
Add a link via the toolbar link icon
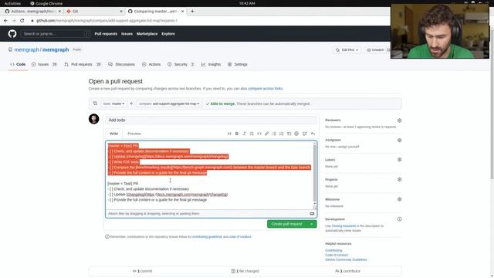266,134
